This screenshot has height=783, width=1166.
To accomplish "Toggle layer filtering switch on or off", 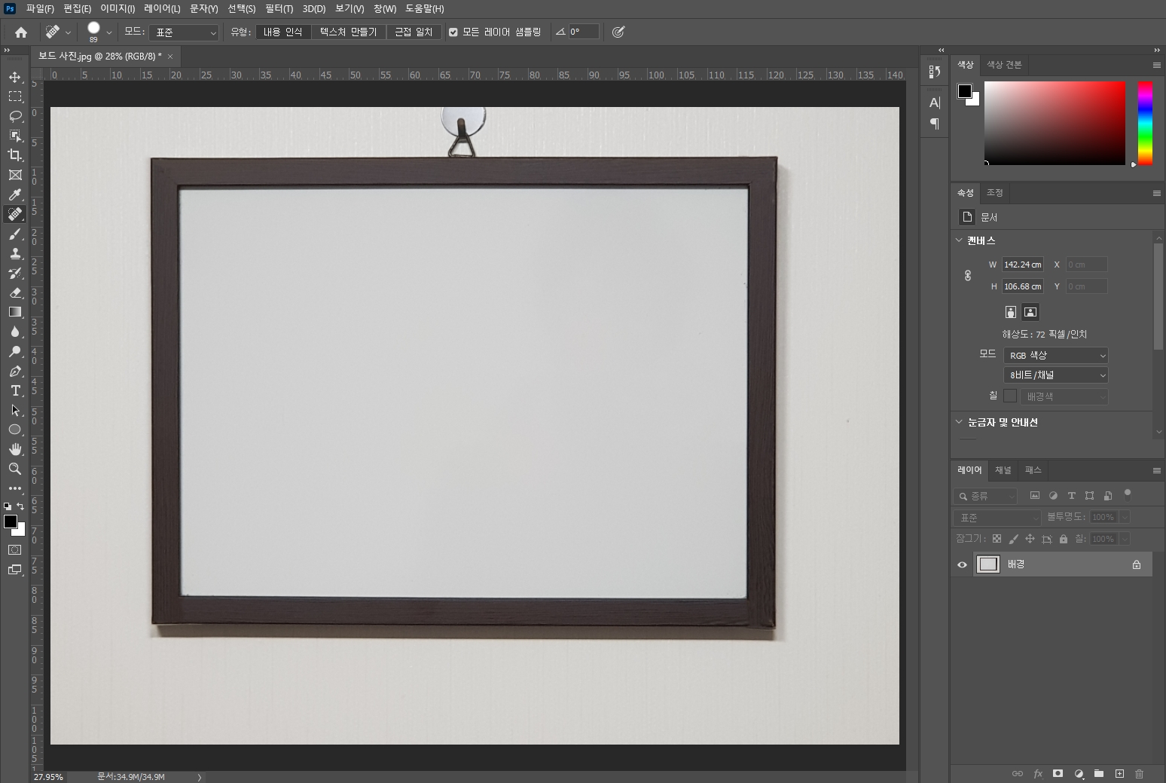I will click(1128, 494).
